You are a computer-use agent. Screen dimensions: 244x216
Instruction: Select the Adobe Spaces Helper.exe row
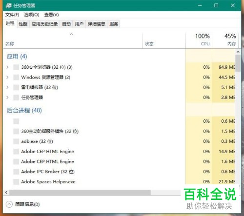119,181
